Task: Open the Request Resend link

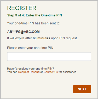Action: (29, 72)
